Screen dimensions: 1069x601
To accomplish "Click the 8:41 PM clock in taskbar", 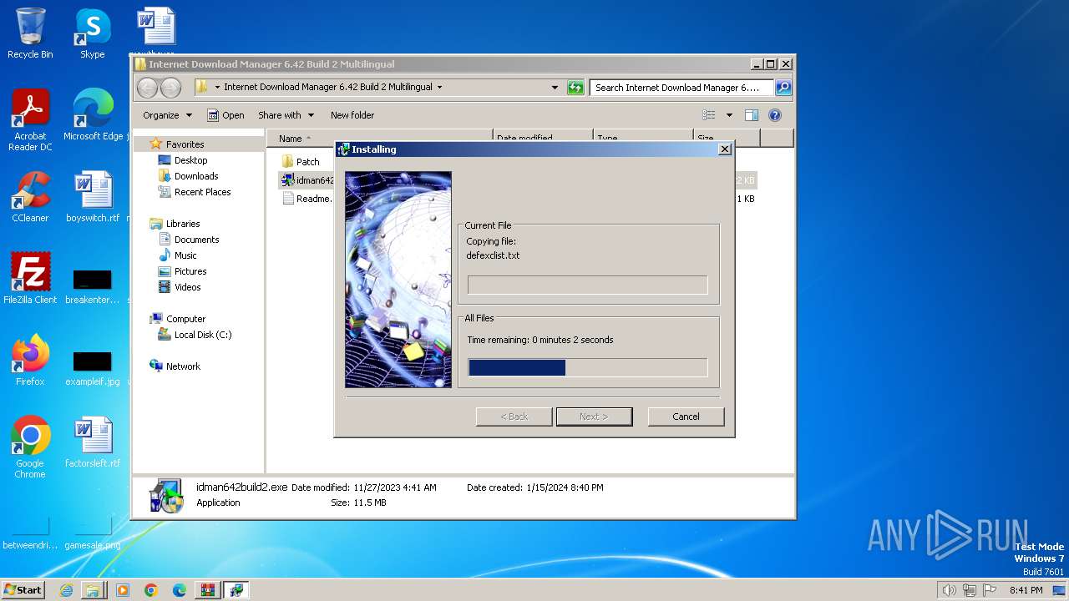I will point(1026,590).
